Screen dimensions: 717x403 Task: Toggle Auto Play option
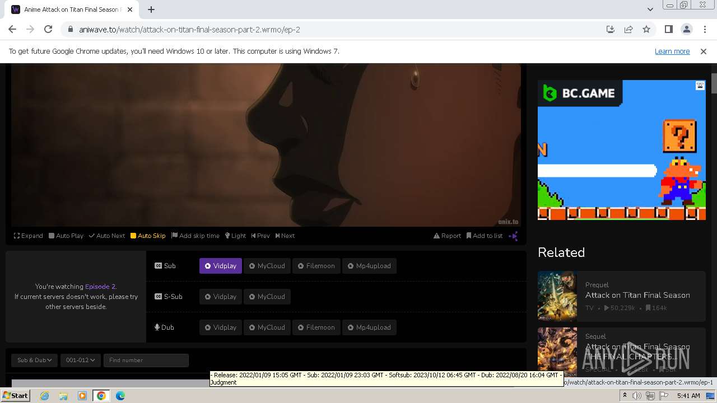pyautogui.click(x=66, y=236)
